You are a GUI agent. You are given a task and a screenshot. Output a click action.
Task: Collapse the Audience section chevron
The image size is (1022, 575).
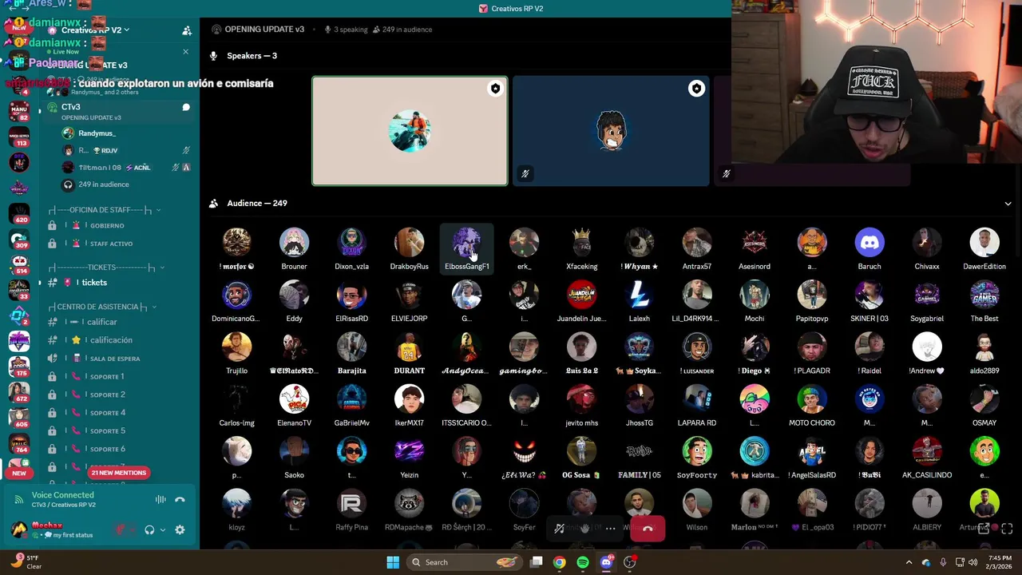[x=1008, y=204]
